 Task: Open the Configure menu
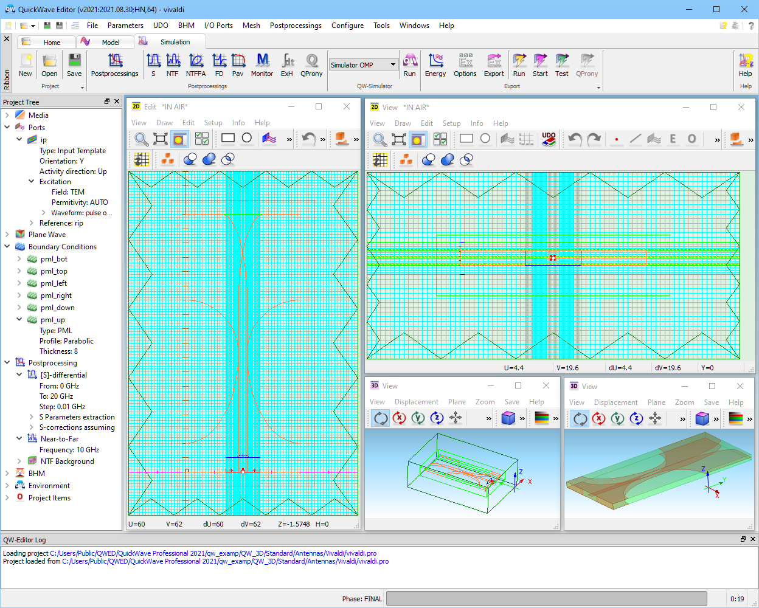[x=348, y=26]
